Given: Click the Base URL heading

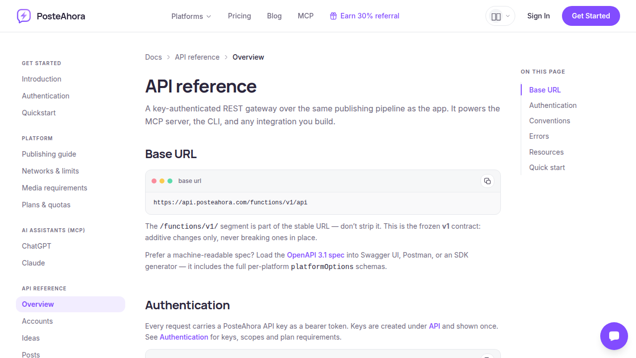Looking at the screenshot, I should click(x=171, y=154).
